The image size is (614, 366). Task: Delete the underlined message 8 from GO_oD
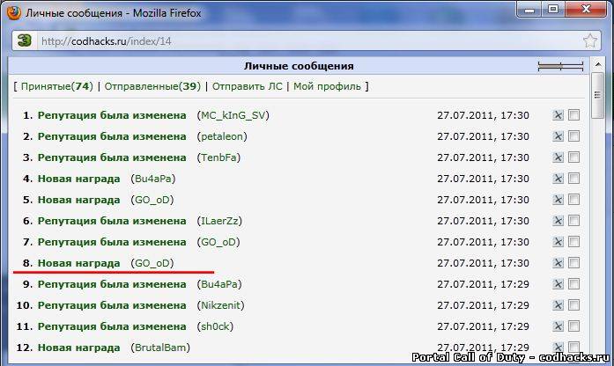pos(558,263)
